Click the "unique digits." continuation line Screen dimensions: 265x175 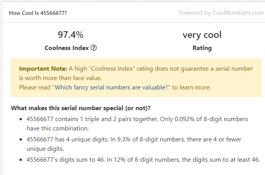tap(45, 149)
